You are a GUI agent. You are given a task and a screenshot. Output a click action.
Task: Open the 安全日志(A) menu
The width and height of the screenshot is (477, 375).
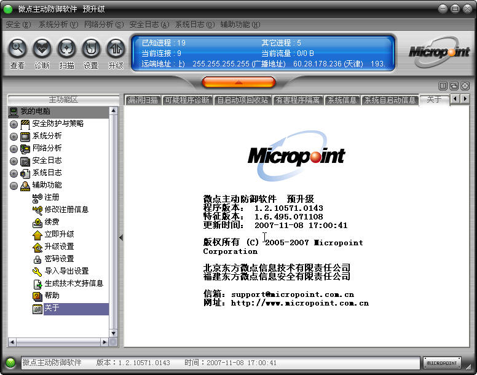coord(149,25)
